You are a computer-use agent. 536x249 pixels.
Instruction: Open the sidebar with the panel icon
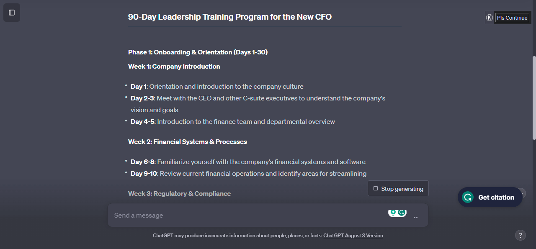pos(12,13)
